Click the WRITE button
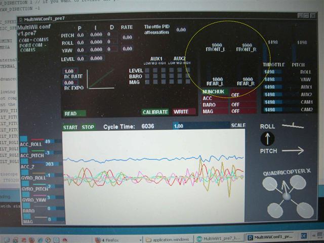The image size is (324, 243). (x=184, y=111)
